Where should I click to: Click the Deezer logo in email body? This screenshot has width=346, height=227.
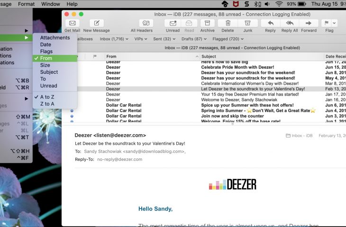(x=233, y=184)
